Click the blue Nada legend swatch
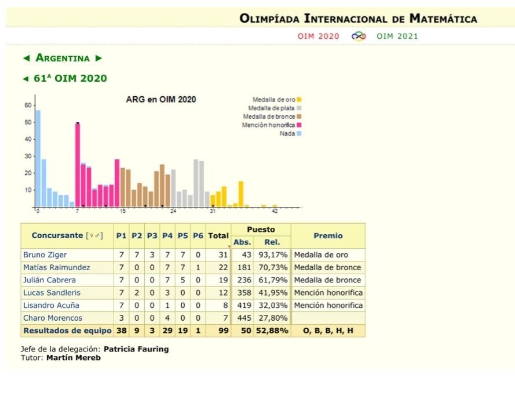Image resolution: width=515 pixels, height=396 pixels. point(299,133)
